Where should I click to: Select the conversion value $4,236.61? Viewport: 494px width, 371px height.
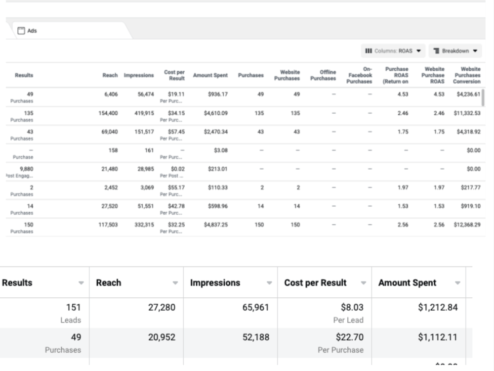[x=468, y=94]
